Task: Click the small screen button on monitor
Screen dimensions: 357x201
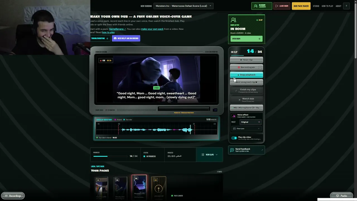Action: click(215, 110)
